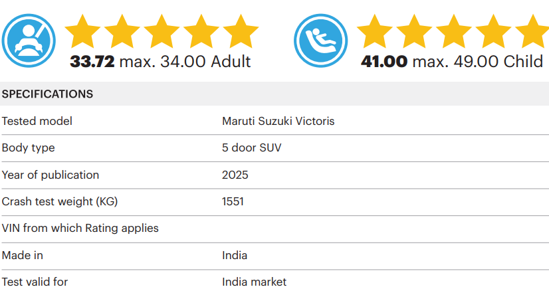Image resolution: width=549 pixels, height=295 pixels.
Task: Select the 2025 publication year value
Action: 235,175
